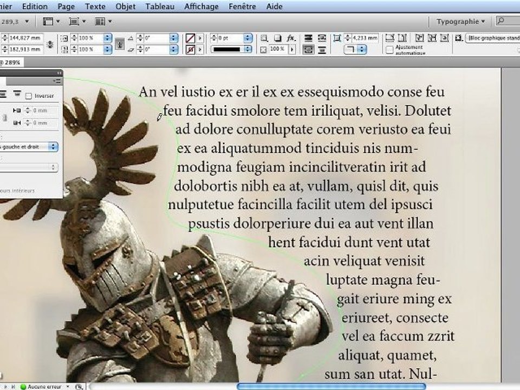Viewport: 520px width, 390px height.
Task: Expand the stroke swatch arrow menu
Action: tap(200, 50)
